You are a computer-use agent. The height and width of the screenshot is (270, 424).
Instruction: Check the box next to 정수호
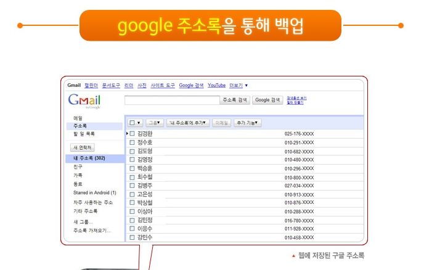point(132,142)
